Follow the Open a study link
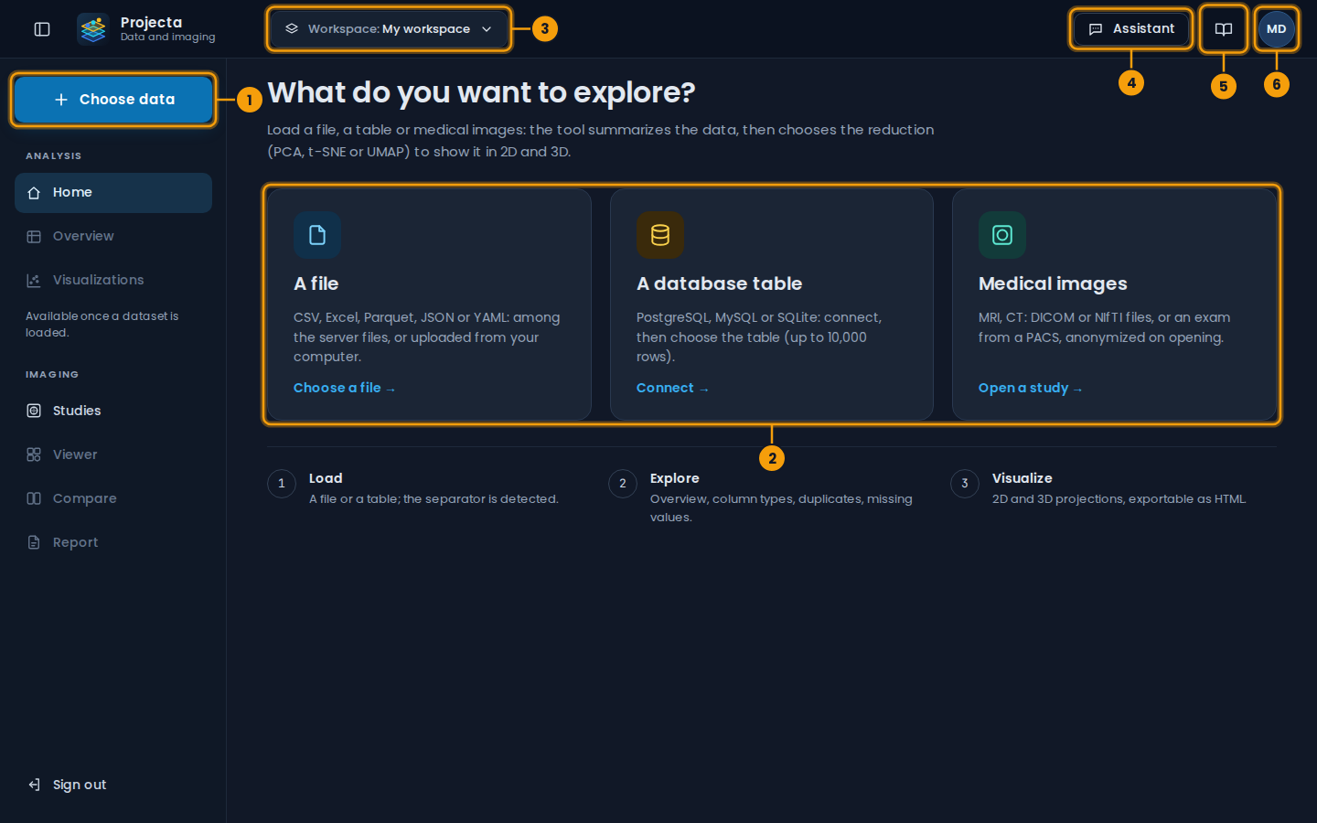Screen dimensions: 1317x823 (x=1030, y=389)
